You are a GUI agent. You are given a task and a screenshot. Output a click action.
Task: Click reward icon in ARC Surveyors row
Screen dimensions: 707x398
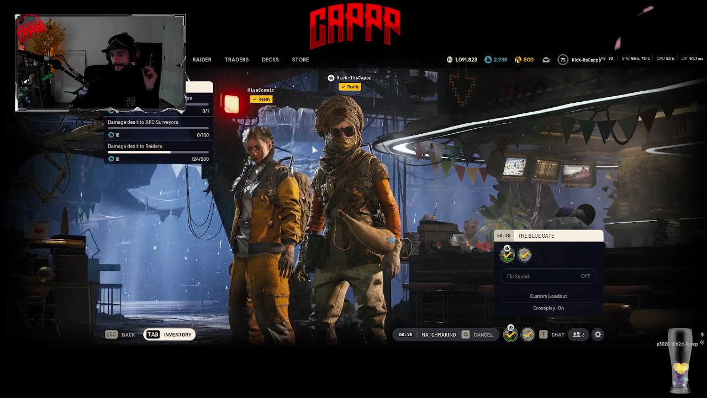[x=111, y=135]
